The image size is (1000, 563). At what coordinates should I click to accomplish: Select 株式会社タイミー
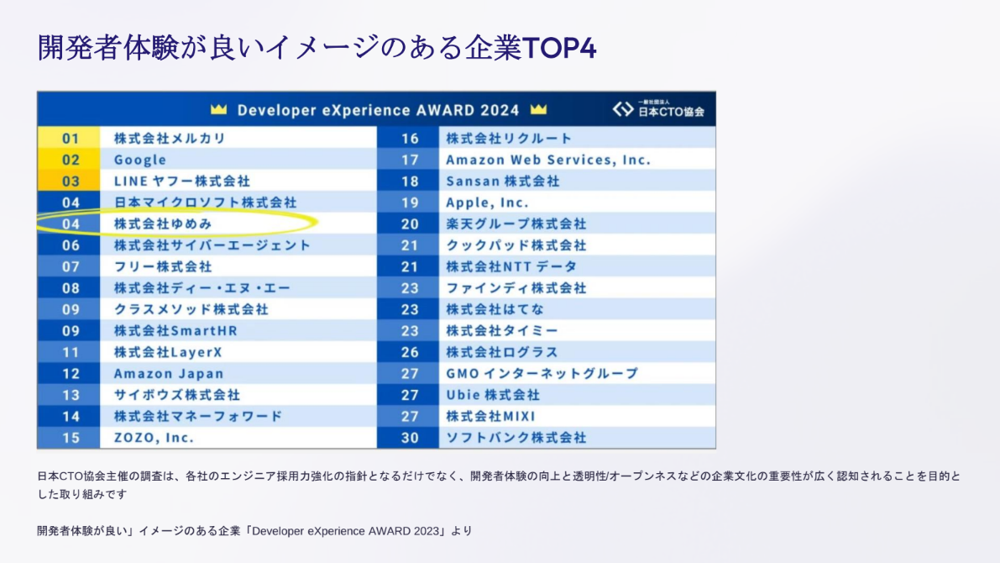(502, 330)
